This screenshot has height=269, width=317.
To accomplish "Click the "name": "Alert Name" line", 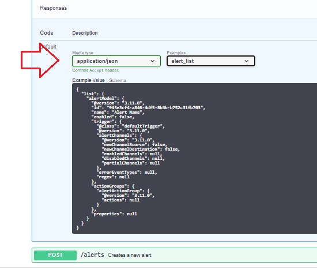I will point(118,113).
